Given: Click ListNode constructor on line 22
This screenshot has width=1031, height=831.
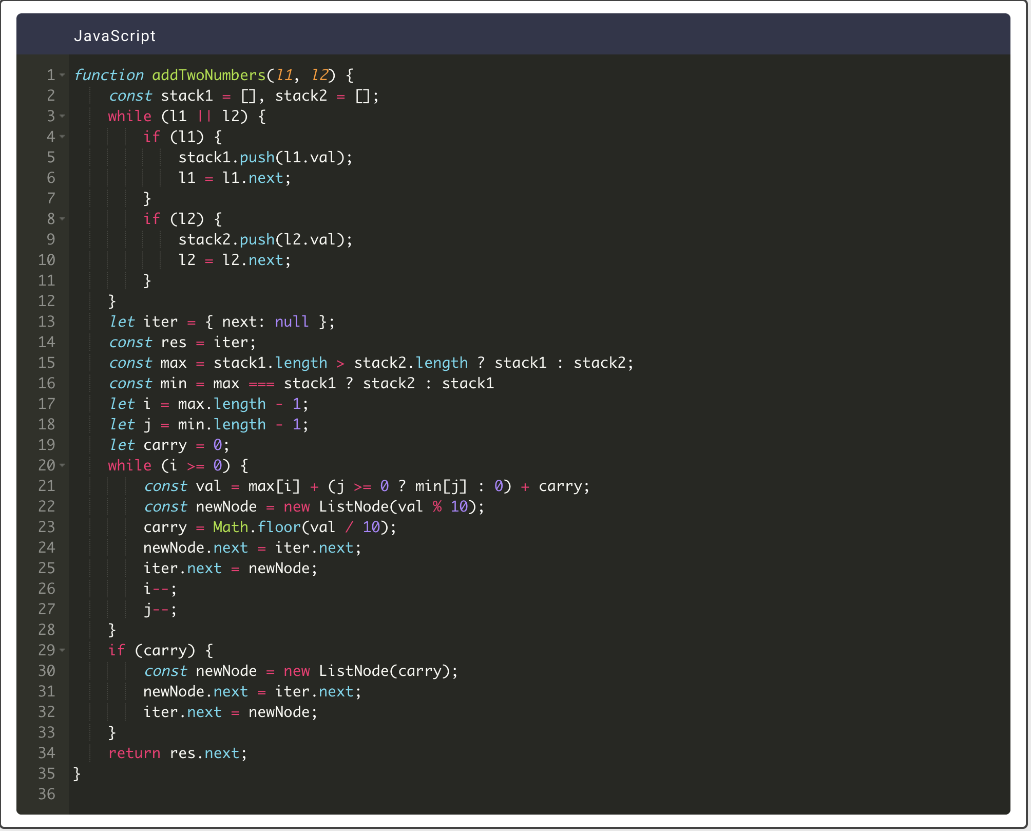Looking at the screenshot, I should [353, 506].
